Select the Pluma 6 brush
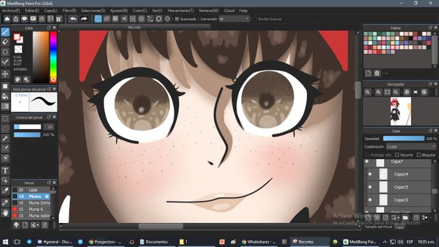This screenshot has width=439, height=247. click(x=31, y=209)
